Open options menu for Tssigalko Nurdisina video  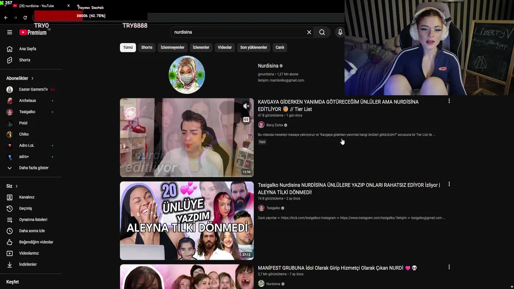coord(449,184)
